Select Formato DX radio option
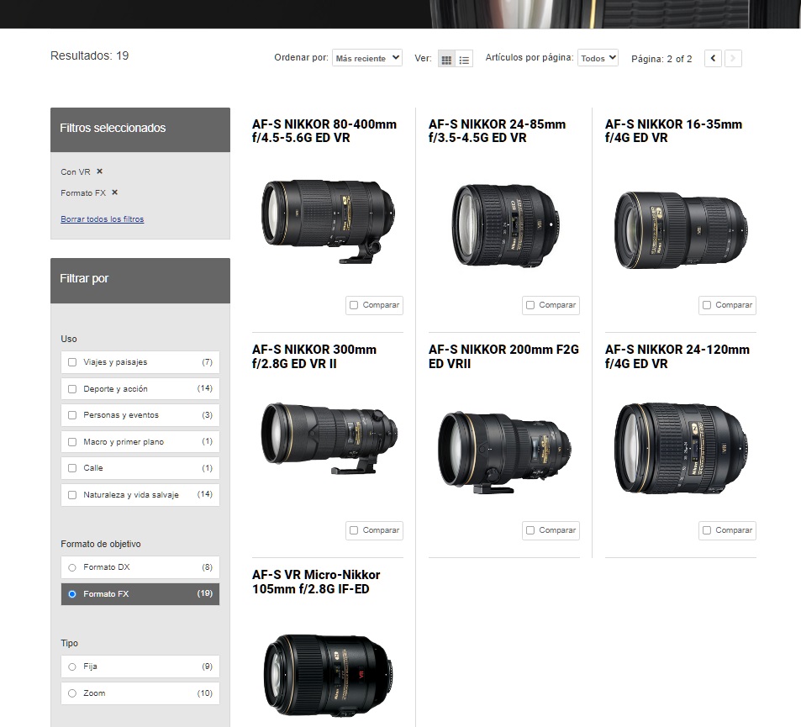Screen dimensions: 801x727 pos(72,567)
